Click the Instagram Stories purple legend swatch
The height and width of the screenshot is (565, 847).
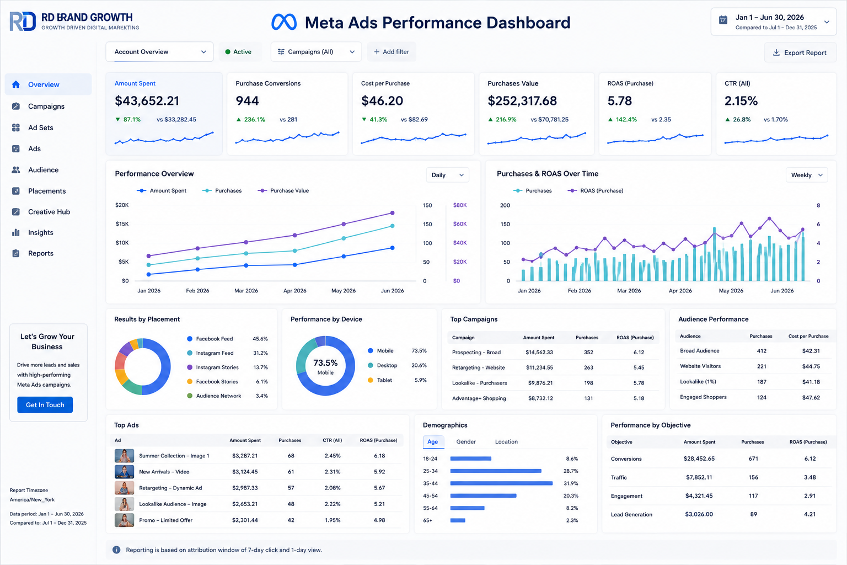(x=190, y=367)
